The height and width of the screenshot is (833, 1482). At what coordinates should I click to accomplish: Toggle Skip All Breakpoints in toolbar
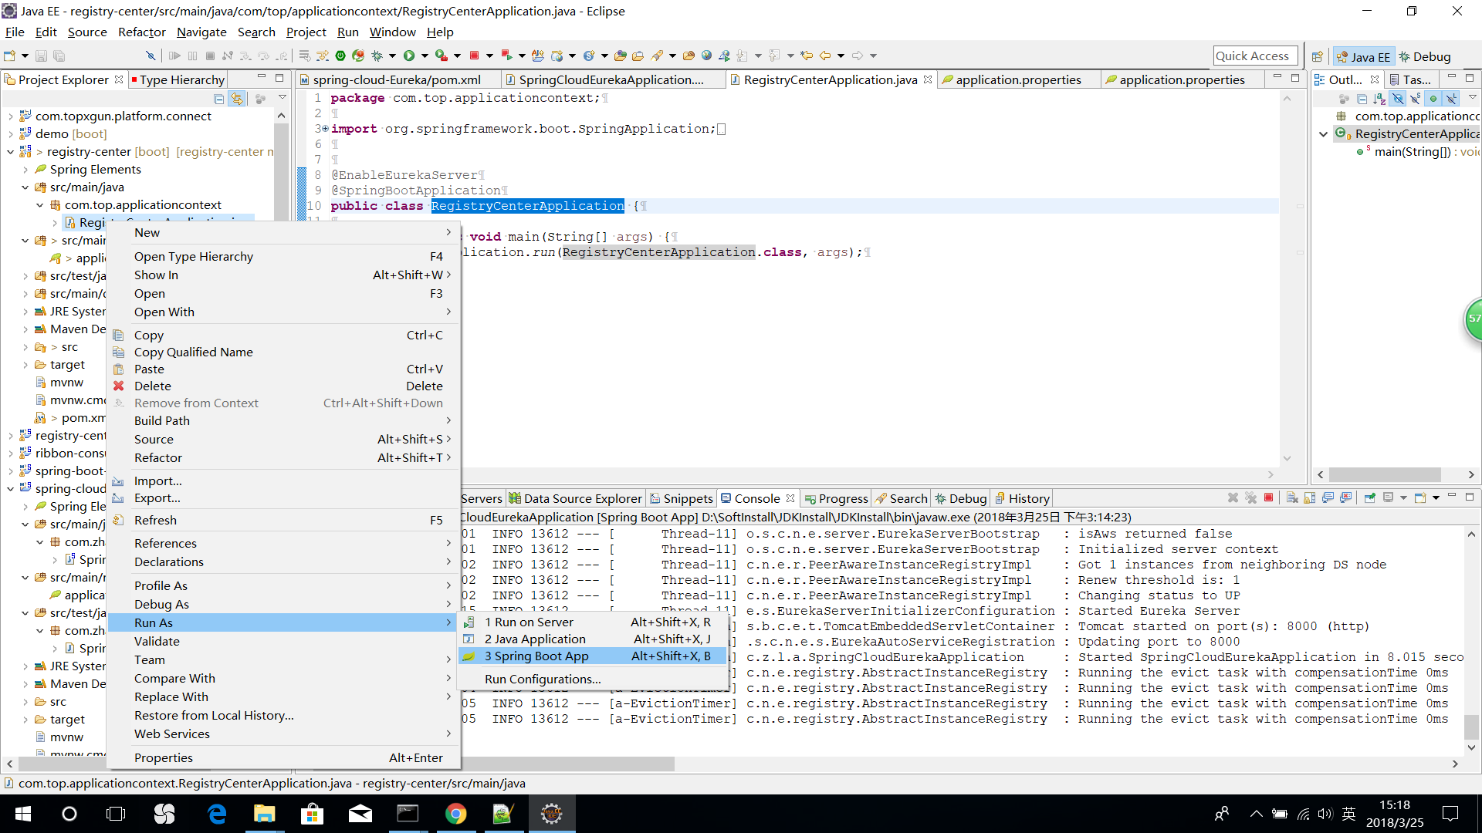coord(151,56)
